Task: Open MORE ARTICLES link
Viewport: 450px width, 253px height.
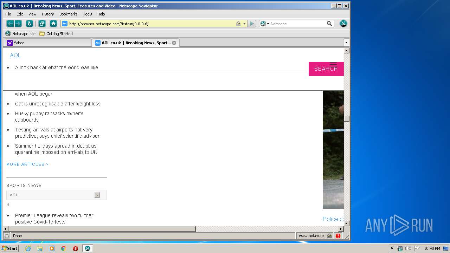Action: 27,164
